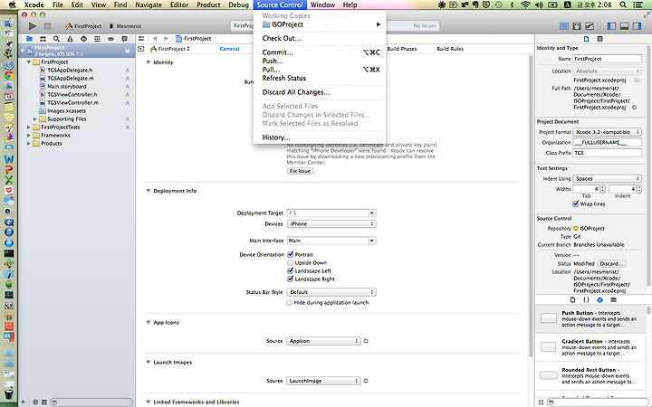Open the Find navigator magnifier icon
The image size is (652, 407).
(x=56, y=39)
